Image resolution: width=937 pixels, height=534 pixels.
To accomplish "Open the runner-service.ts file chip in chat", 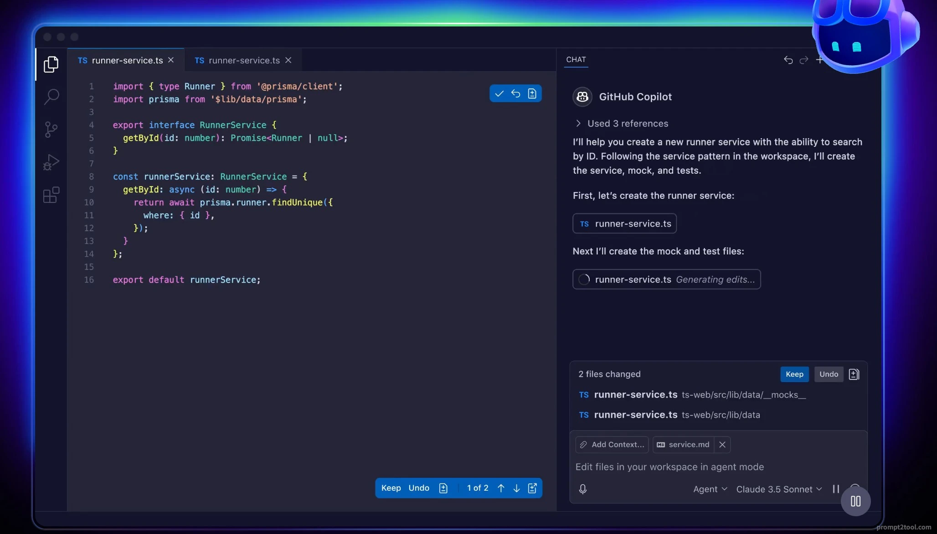I will (x=624, y=223).
